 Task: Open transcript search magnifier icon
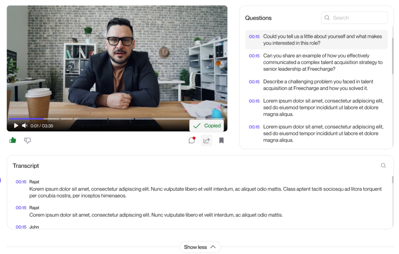click(383, 166)
